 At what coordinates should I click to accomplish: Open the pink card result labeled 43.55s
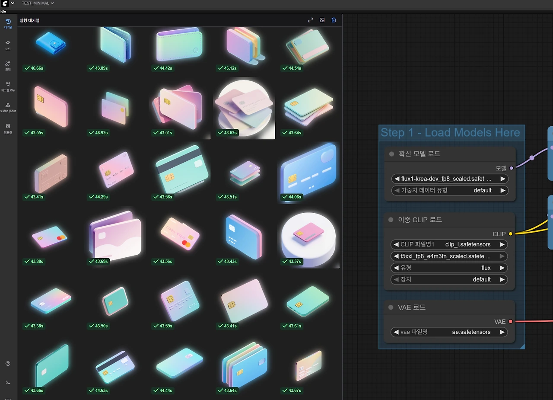(x=51, y=108)
